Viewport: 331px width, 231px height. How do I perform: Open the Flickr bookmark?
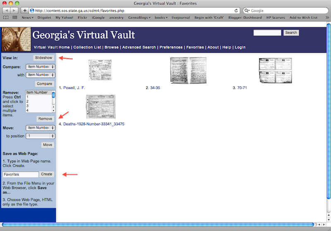(x=82, y=18)
